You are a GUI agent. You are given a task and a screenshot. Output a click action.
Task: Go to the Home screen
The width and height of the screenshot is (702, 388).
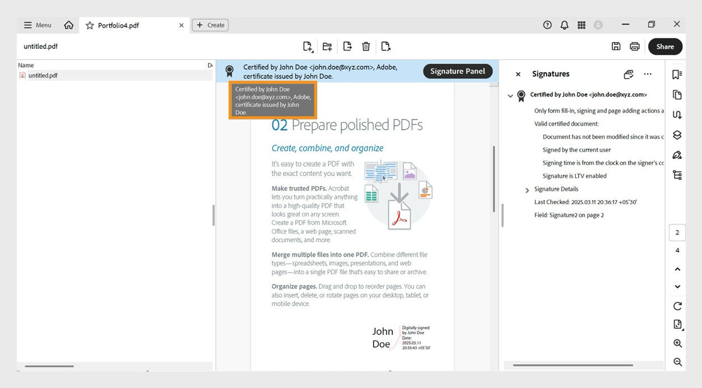68,25
